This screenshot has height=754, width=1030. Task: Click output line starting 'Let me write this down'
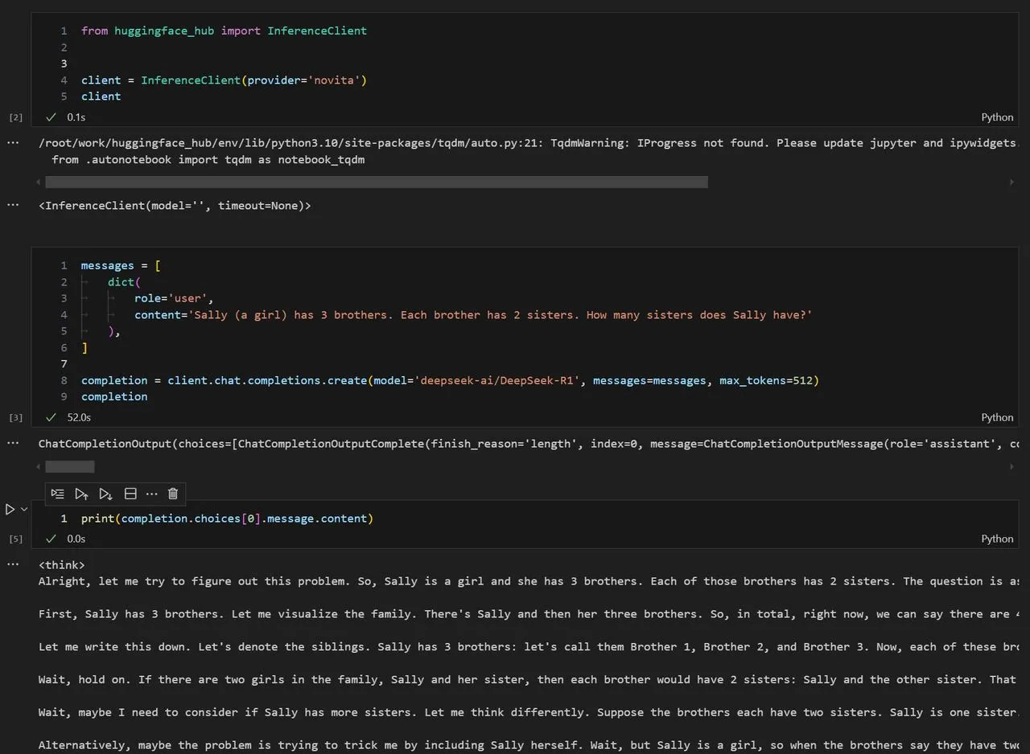[529, 646]
